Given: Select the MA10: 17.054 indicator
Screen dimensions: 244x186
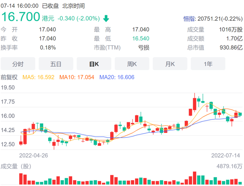Looking at the screenshot, I should 77,77.
